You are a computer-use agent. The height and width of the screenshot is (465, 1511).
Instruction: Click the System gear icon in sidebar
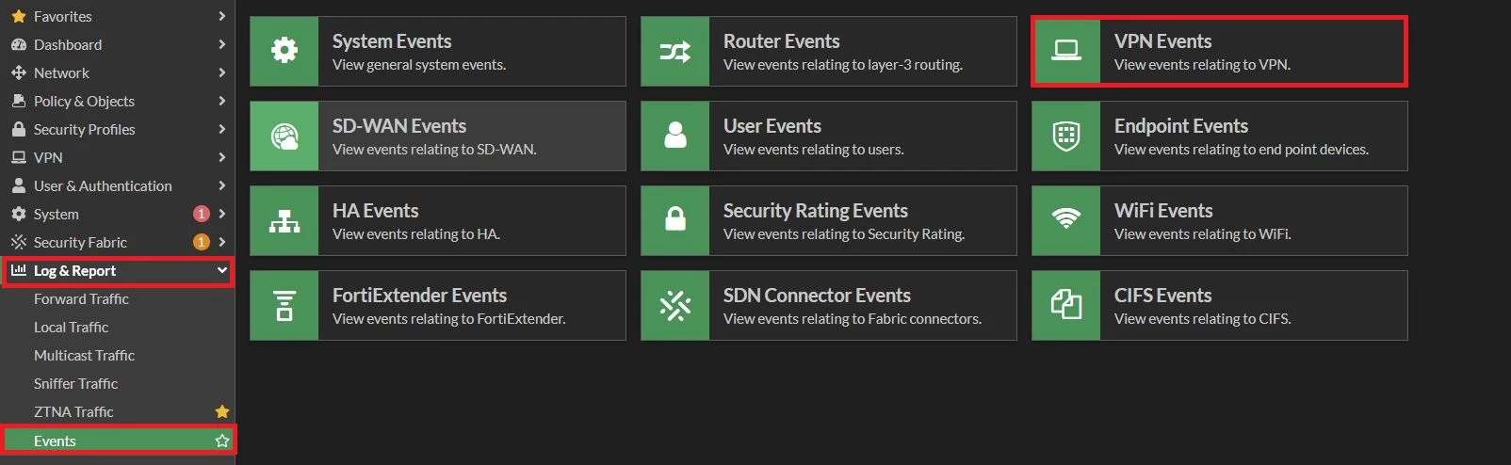tap(19, 214)
